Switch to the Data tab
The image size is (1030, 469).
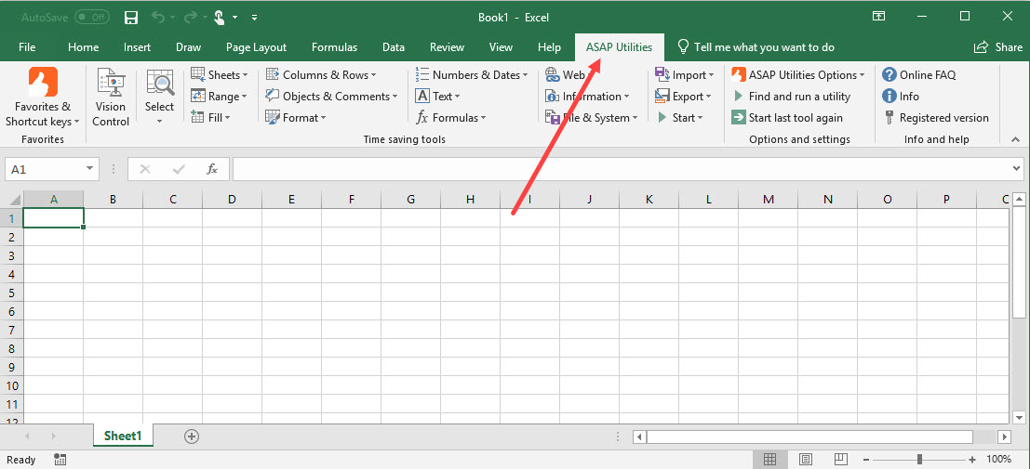pyautogui.click(x=394, y=47)
